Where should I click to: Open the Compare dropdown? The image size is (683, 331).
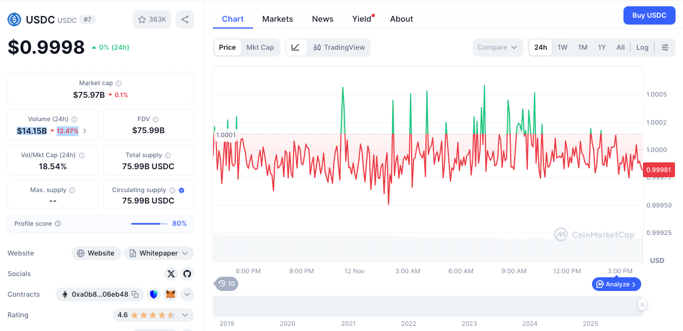498,47
